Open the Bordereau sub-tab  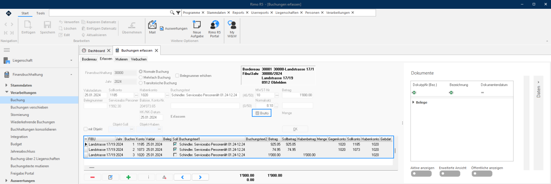coord(89,59)
